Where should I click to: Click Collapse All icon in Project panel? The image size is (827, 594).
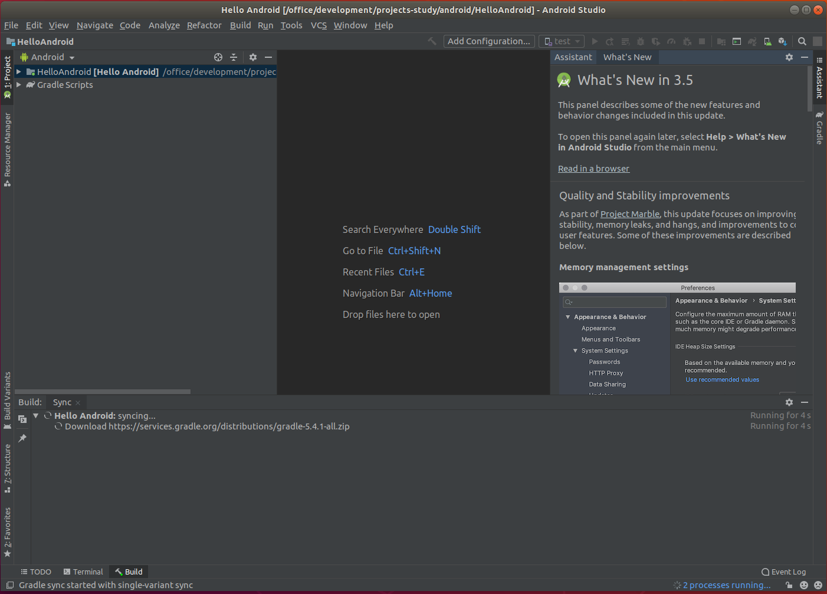[234, 57]
